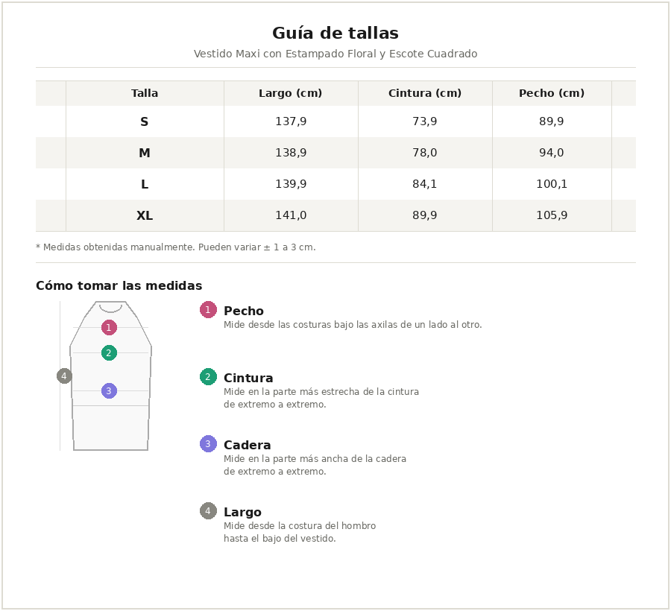671x611 pixels.
Task: Click the gray number 4 badge beside the dress diagram
Action: [64, 376]
